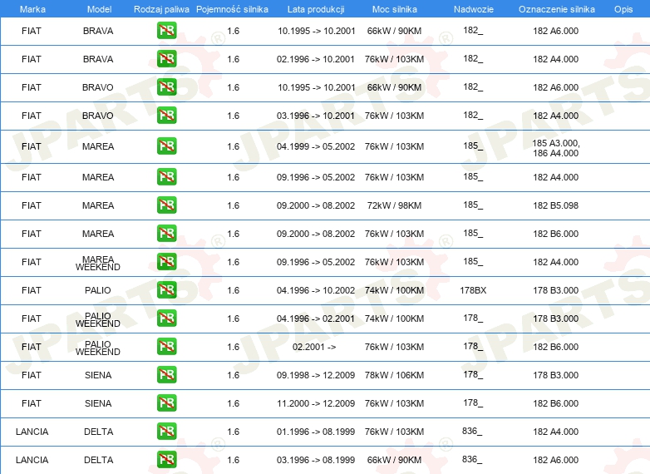This screenshot has height=474, width=650.
Task: Select the '03.1996 -> 10.2001' date range
Action: (x=316, y=116)
